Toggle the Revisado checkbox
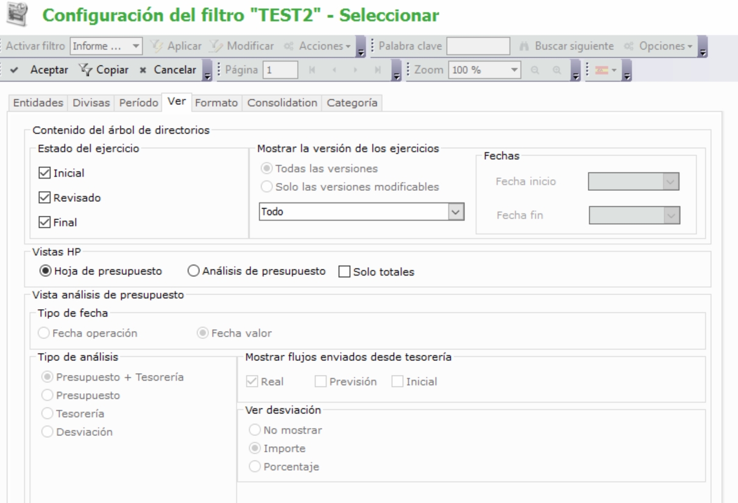Screen dimensions: 738x503 [43, 198]
